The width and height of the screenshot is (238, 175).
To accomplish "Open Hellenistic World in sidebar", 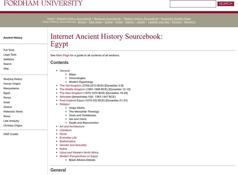I will click(x=13, y=112).
